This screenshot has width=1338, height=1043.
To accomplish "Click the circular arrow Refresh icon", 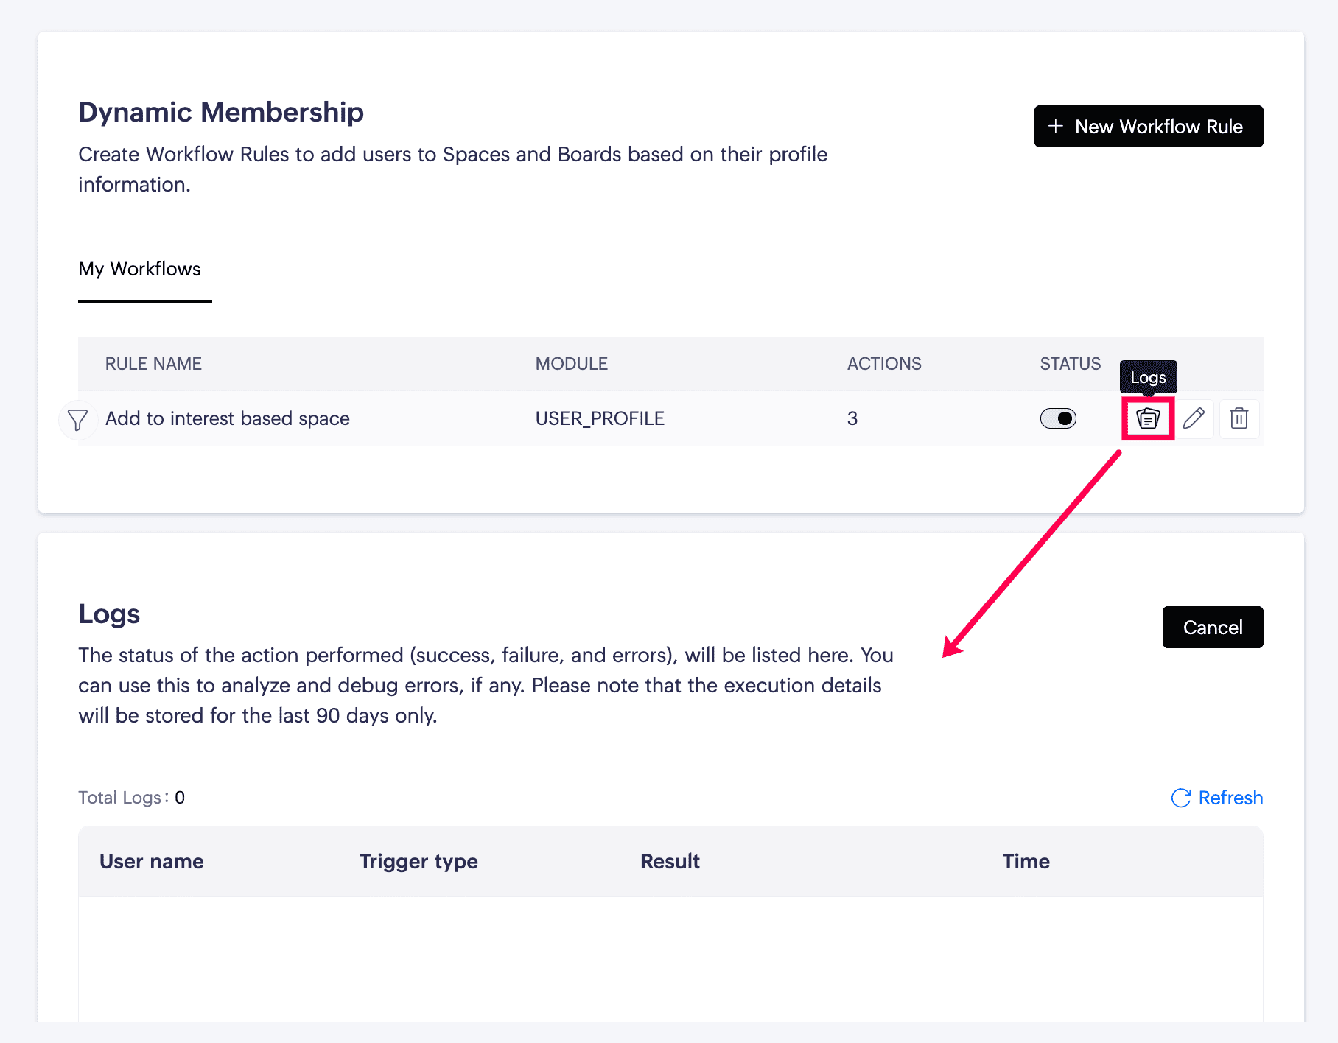I will click(1181, 798).
